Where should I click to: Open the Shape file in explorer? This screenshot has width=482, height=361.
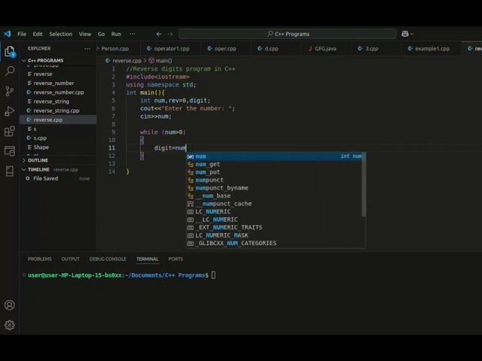point(58,147)
